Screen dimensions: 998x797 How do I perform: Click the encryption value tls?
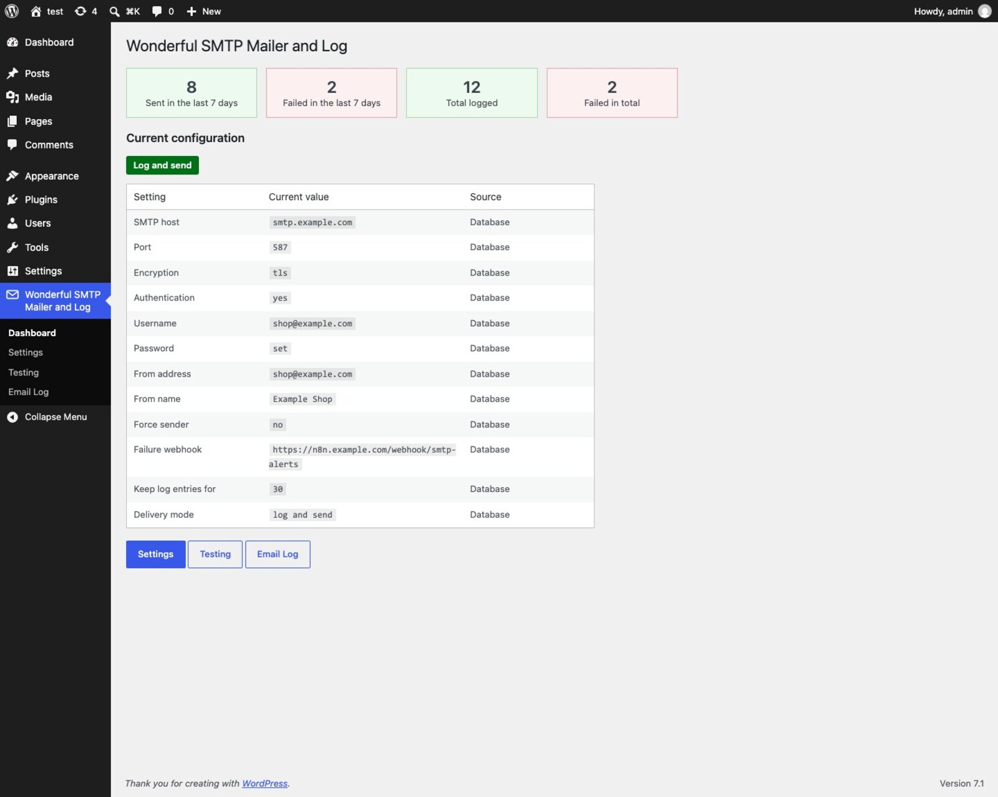[x=280, y=273]
